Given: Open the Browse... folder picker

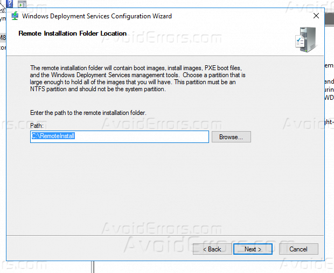Looking at the screenshot, I should (231, 137).
